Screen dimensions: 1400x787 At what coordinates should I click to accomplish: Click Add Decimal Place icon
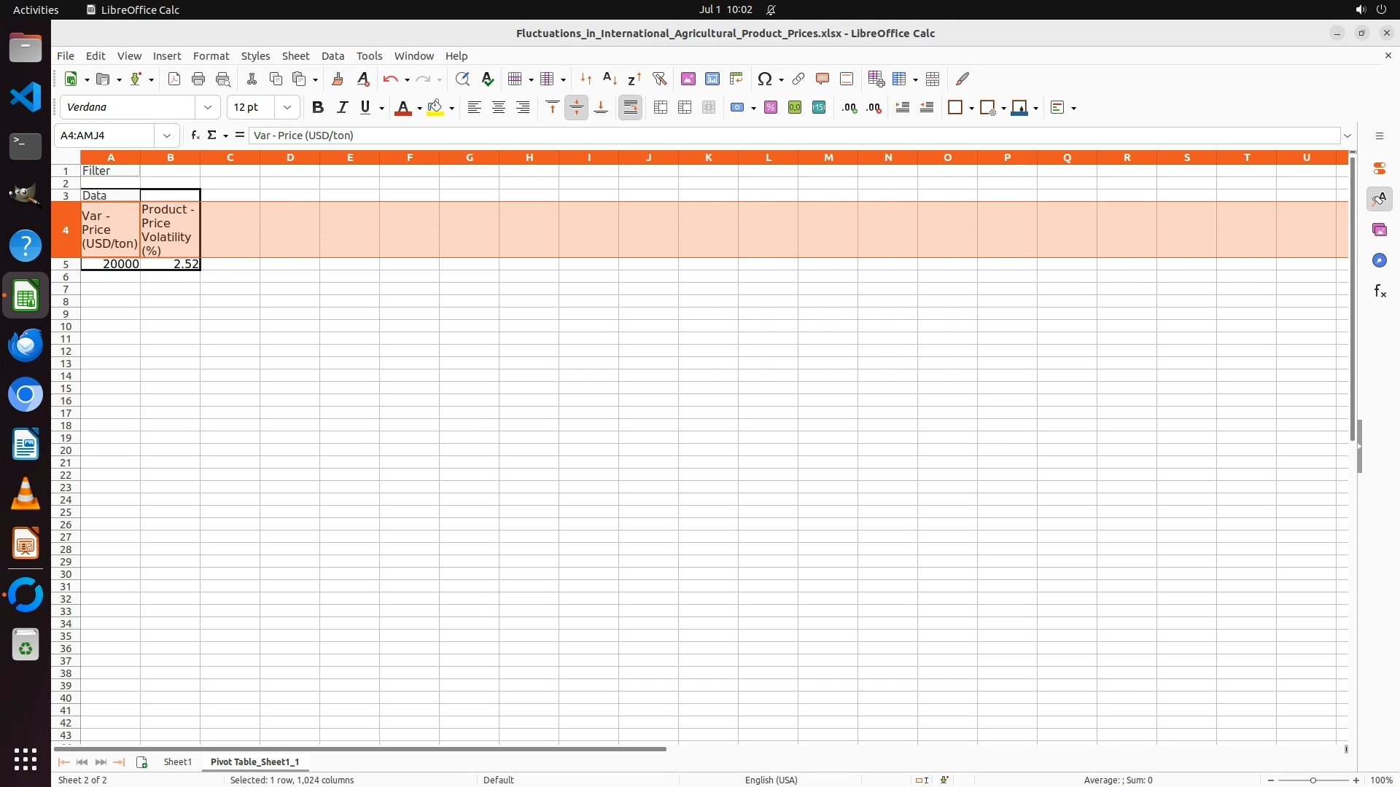point(849,108)
